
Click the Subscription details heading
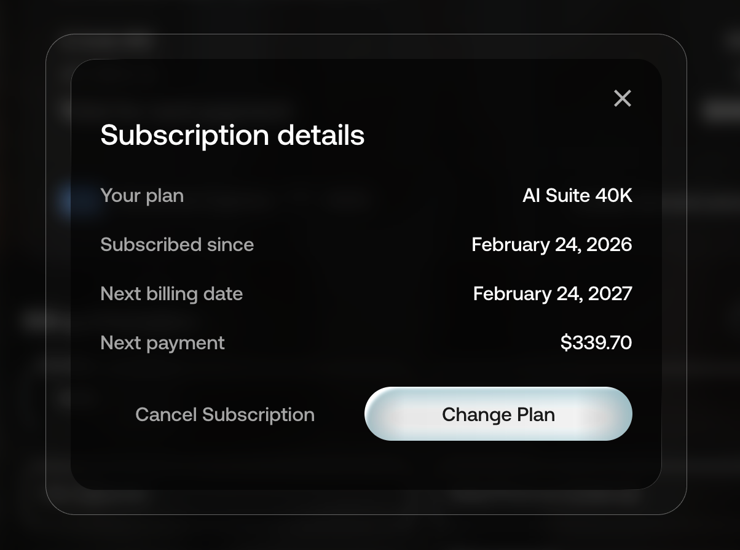click(x=232, y=135)
